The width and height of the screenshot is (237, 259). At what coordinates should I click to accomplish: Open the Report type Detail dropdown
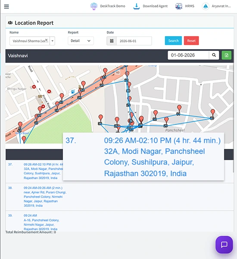(x=81, y=41)
